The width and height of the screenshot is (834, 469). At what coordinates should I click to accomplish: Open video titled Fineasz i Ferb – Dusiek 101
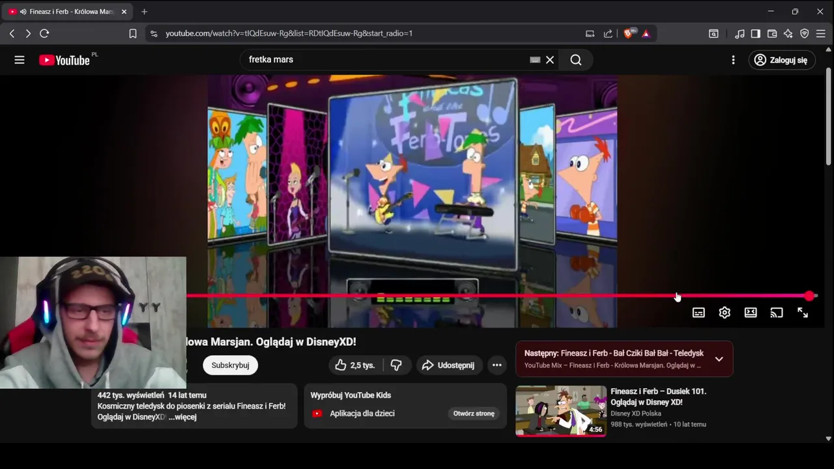[x=658, y=397]
